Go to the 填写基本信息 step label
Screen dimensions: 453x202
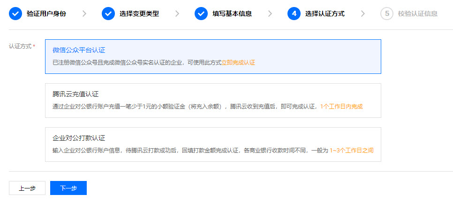point(232,14)
